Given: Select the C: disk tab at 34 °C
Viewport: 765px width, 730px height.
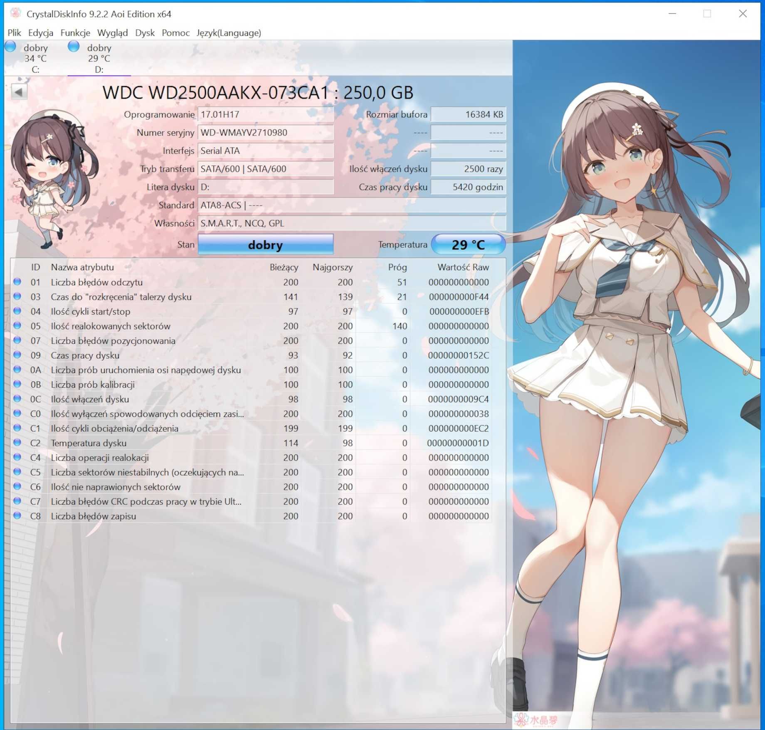Looking at the screenshot, I should 35,58.
